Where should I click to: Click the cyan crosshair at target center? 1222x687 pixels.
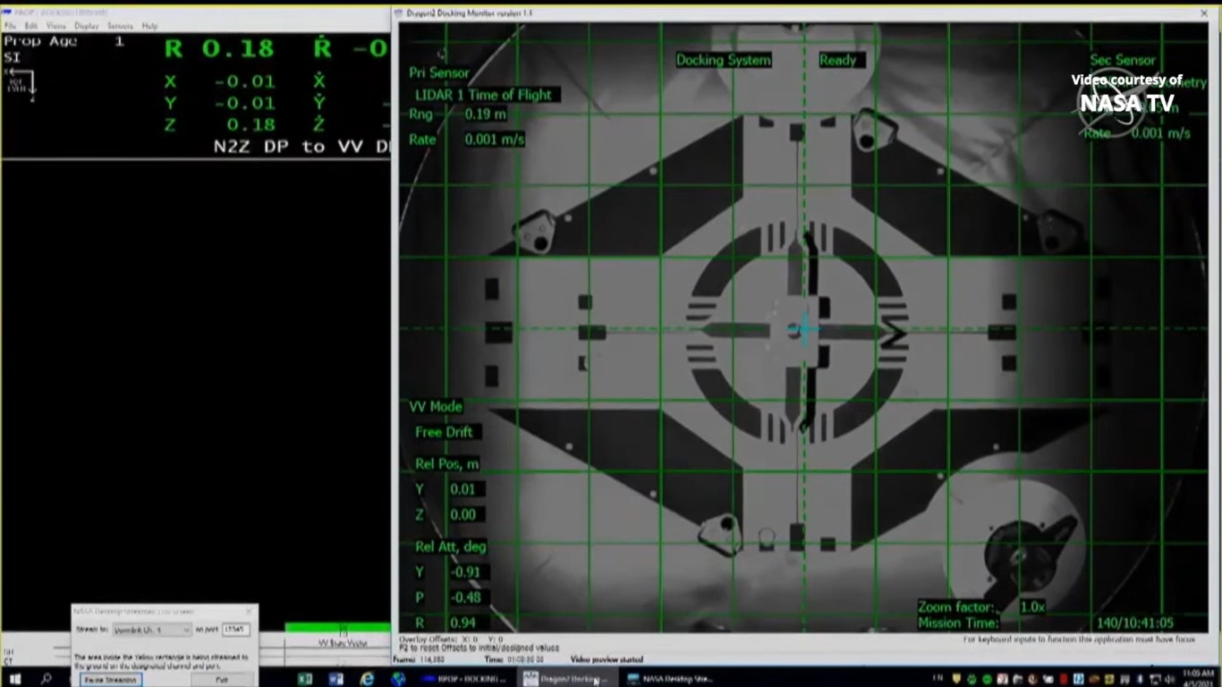[x=802, y=330]
